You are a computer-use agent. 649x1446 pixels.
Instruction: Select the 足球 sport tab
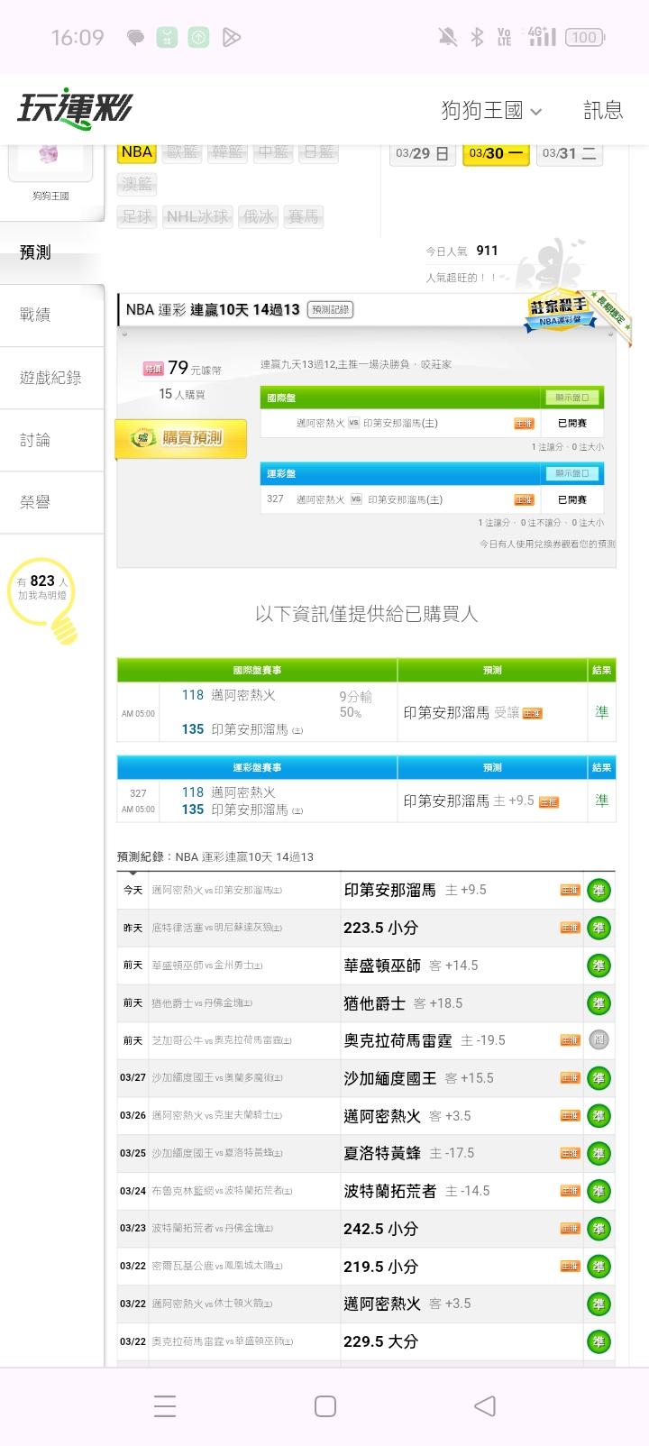tap(137, 216)
